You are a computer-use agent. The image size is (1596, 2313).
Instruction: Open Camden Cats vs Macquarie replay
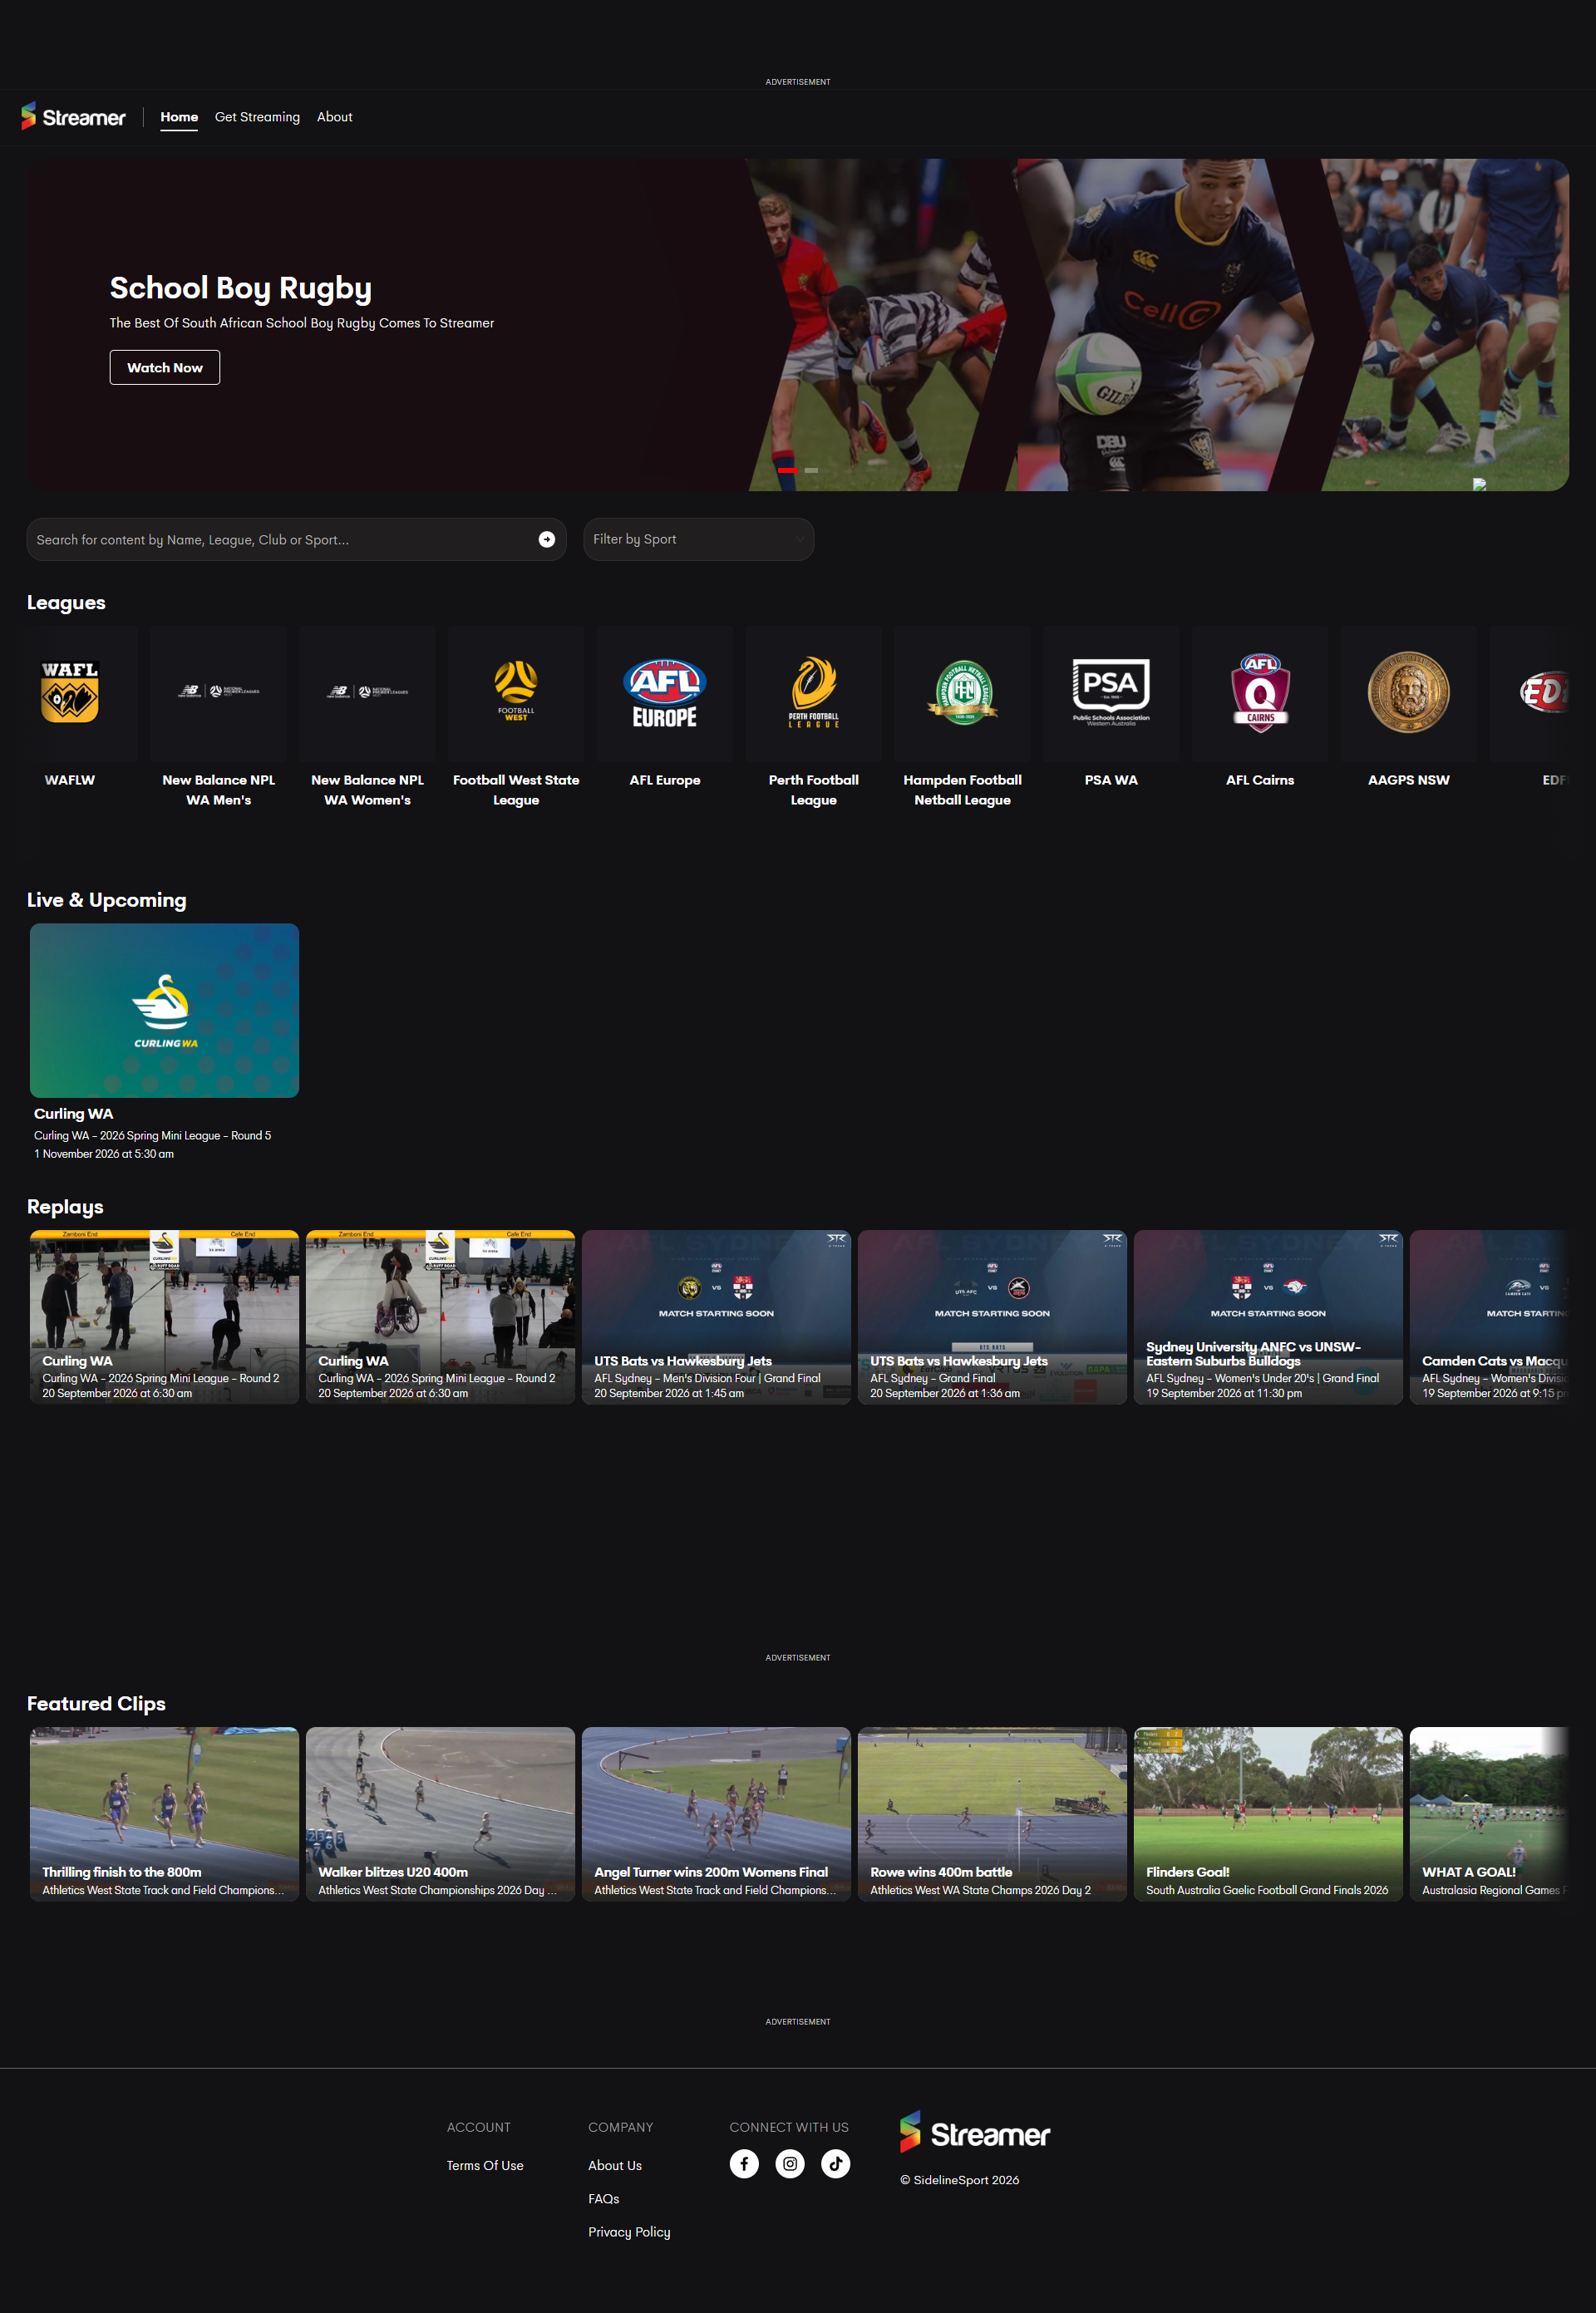tap(1489, 1317)
